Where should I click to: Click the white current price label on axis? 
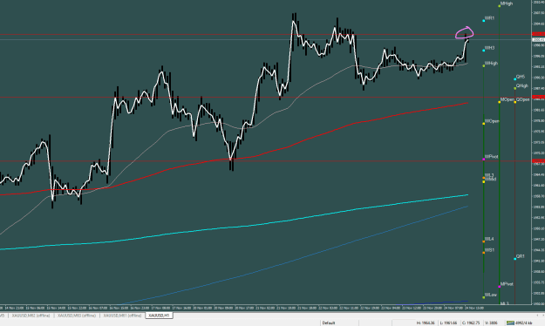pos(538,40)
